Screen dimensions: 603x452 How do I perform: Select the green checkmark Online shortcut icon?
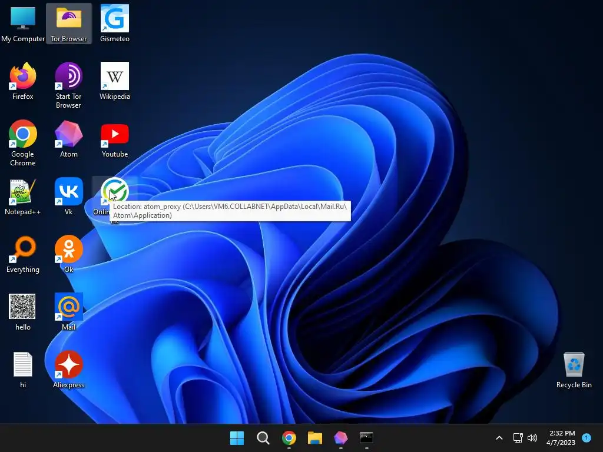click(115, 191)
